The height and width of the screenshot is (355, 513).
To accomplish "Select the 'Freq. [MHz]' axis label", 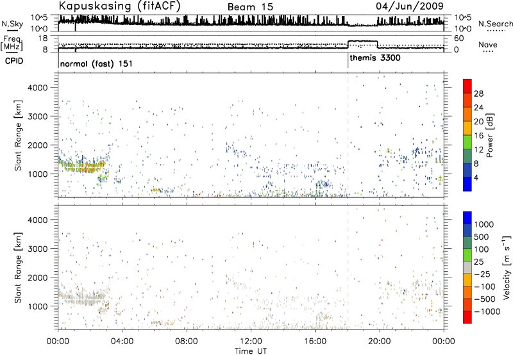I will pos(12,44).
